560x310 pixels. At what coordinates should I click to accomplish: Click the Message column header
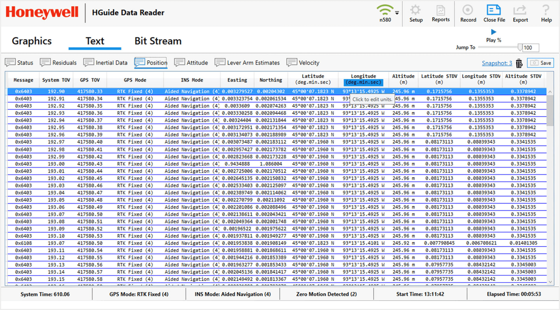click(23, 80)
